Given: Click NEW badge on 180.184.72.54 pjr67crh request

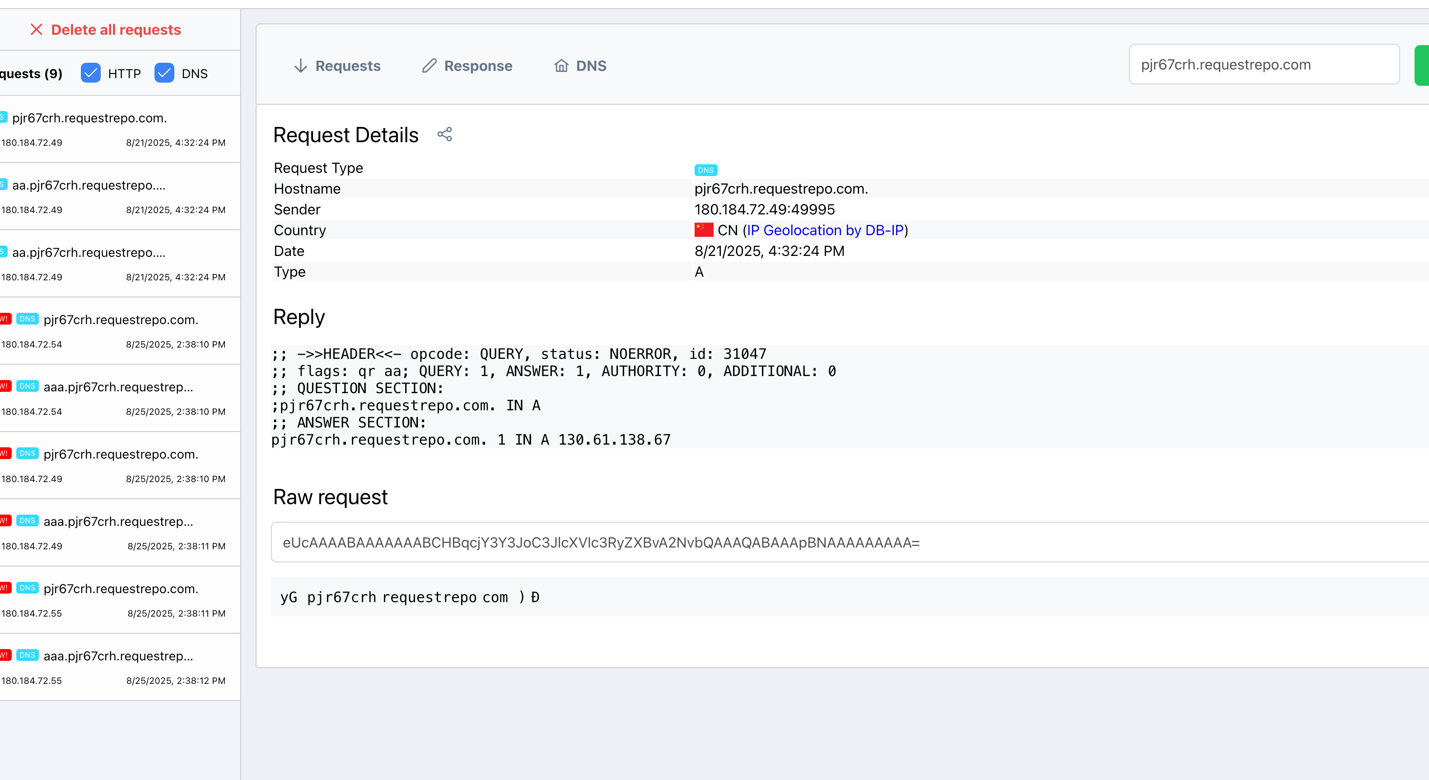Looking at the screenshot, I should click(x=5, y=319).
